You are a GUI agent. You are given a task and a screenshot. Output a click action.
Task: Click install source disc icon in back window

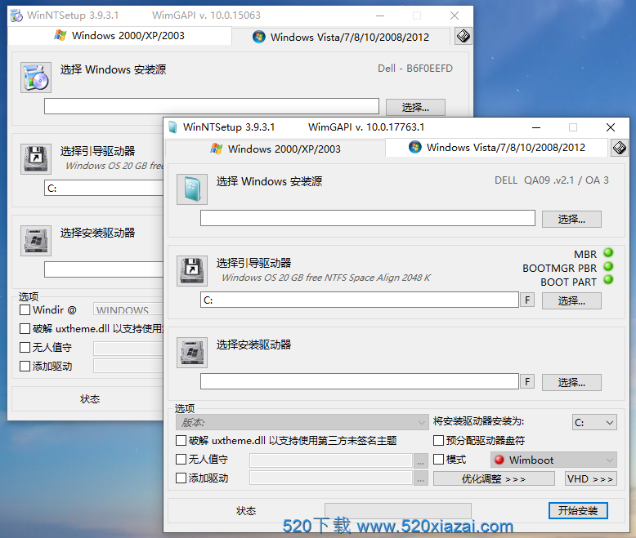tap(36, 78)
